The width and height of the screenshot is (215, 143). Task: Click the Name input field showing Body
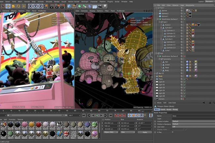pyautogui.click(x=192, y=116)
